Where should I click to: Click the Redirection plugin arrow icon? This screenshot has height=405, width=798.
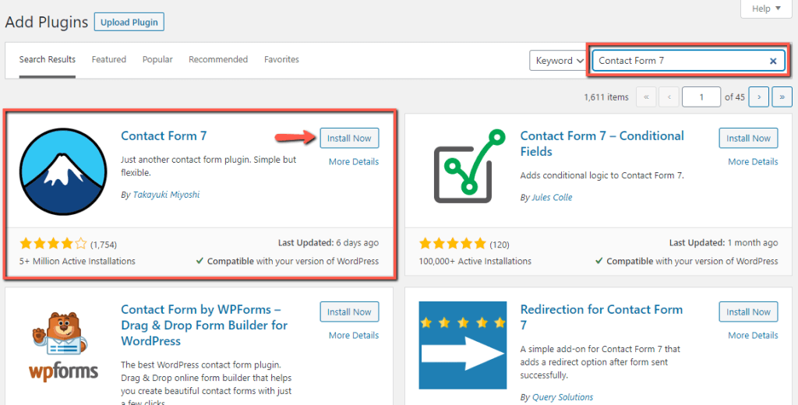[x=463, y=345]
